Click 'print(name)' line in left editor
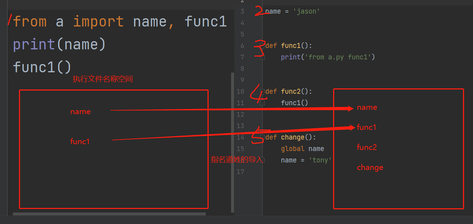 59,44
